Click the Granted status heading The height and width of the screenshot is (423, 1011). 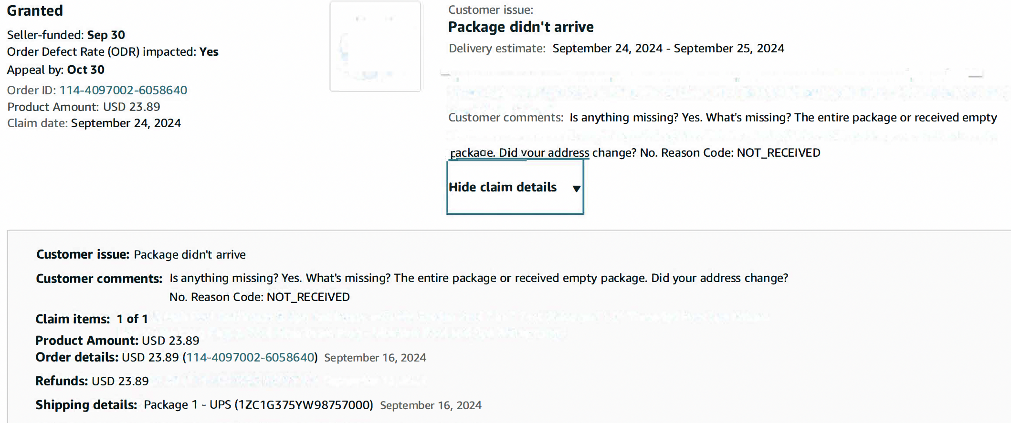[x=35, y=10]
